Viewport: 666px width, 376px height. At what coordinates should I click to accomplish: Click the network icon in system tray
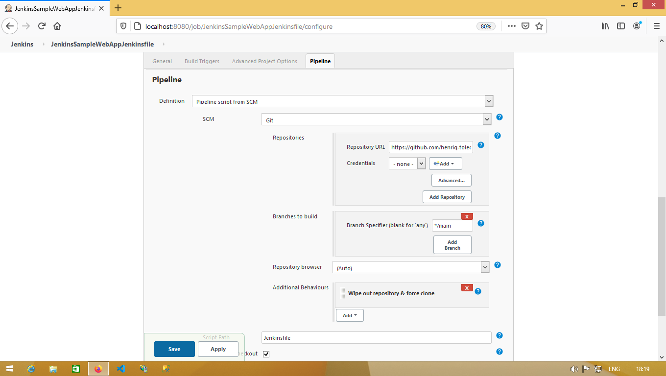[598, 369]
